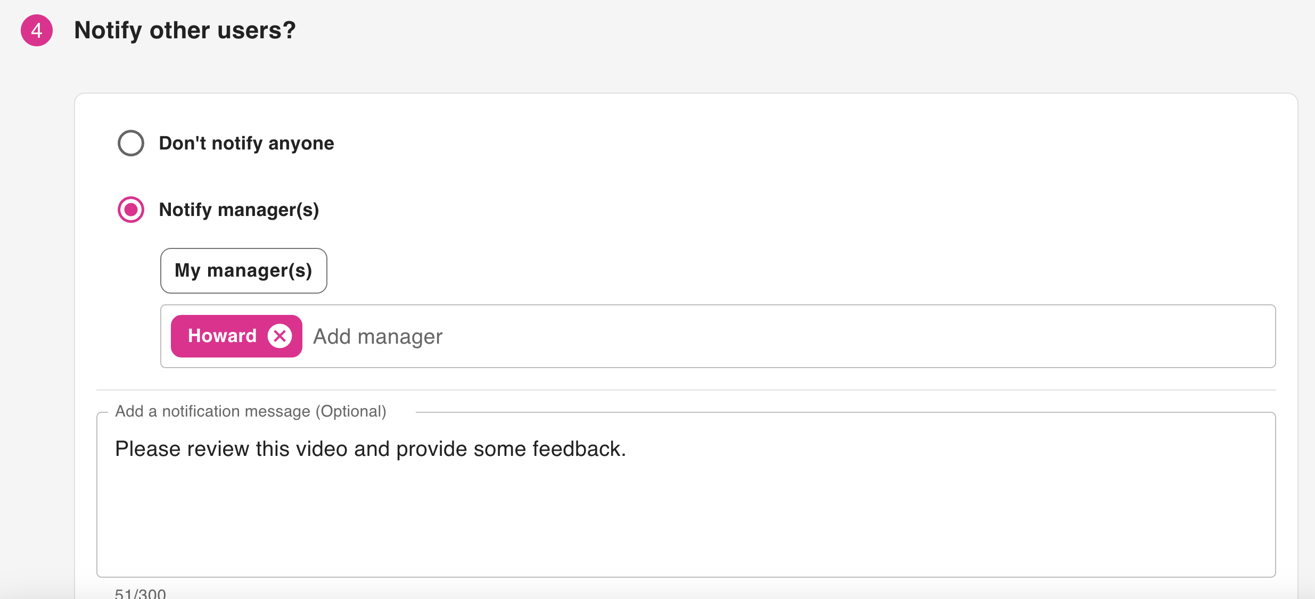Viewport: 1315px width, 599px height.
Task: Select the "Notify manager(s)" radio button
Action: coord(131,210)
